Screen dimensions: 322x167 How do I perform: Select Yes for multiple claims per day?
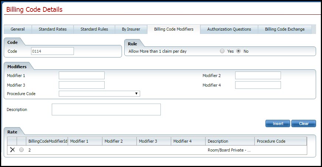point(222,51)
